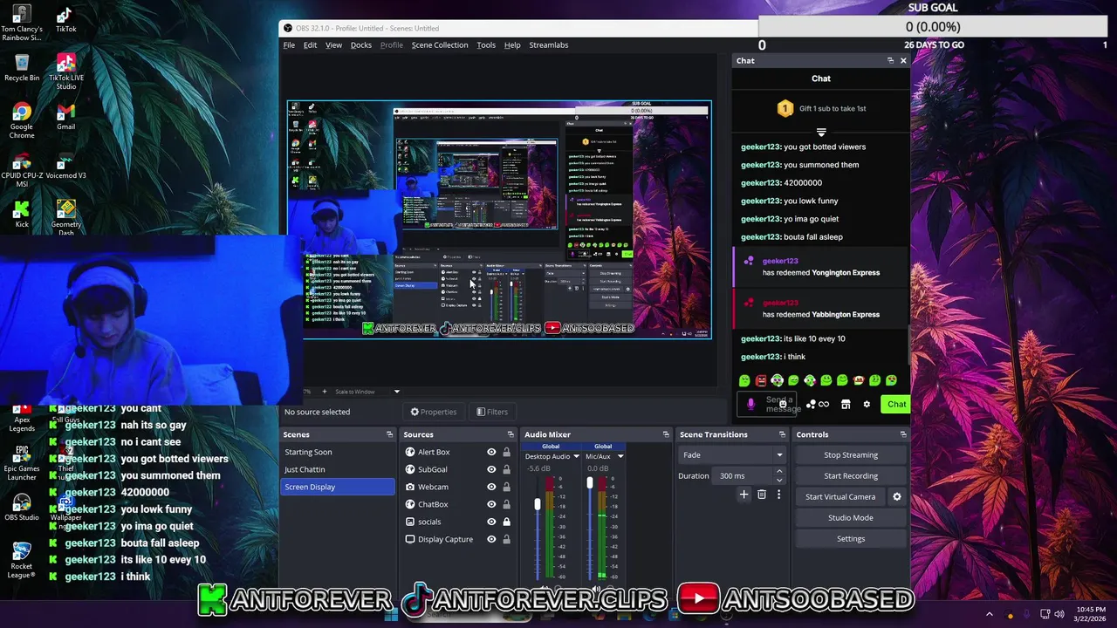Click Start Virtual Camera button

click(840, 496)
